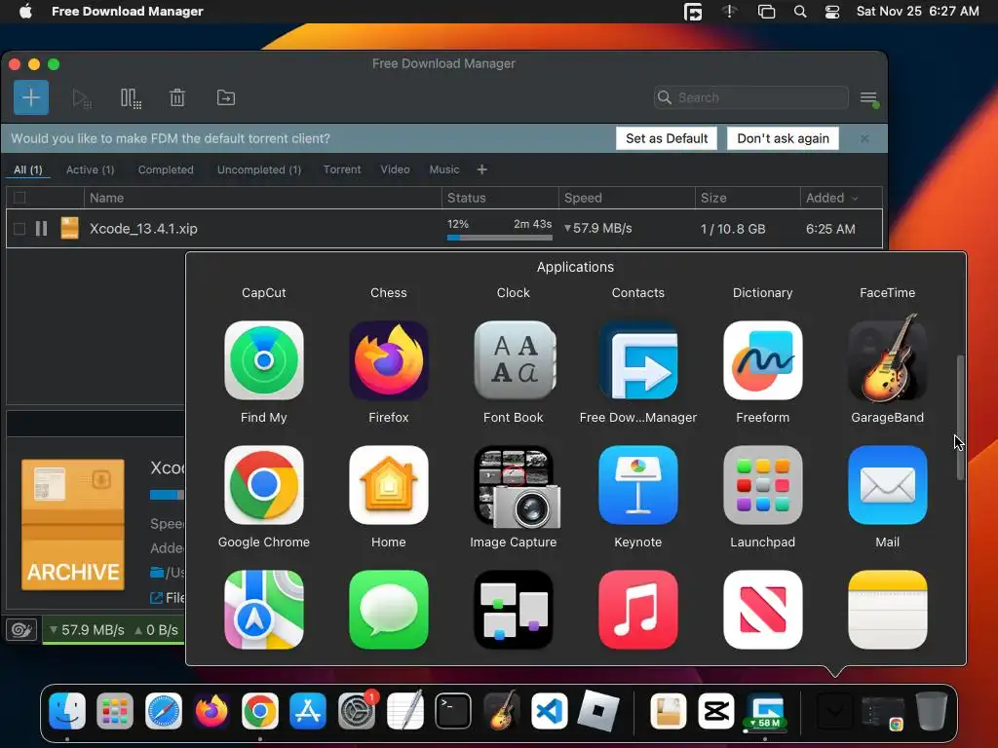Toggle snail mode in the status bar
Viewport: 998px width, 748px height.
(21, 630)
